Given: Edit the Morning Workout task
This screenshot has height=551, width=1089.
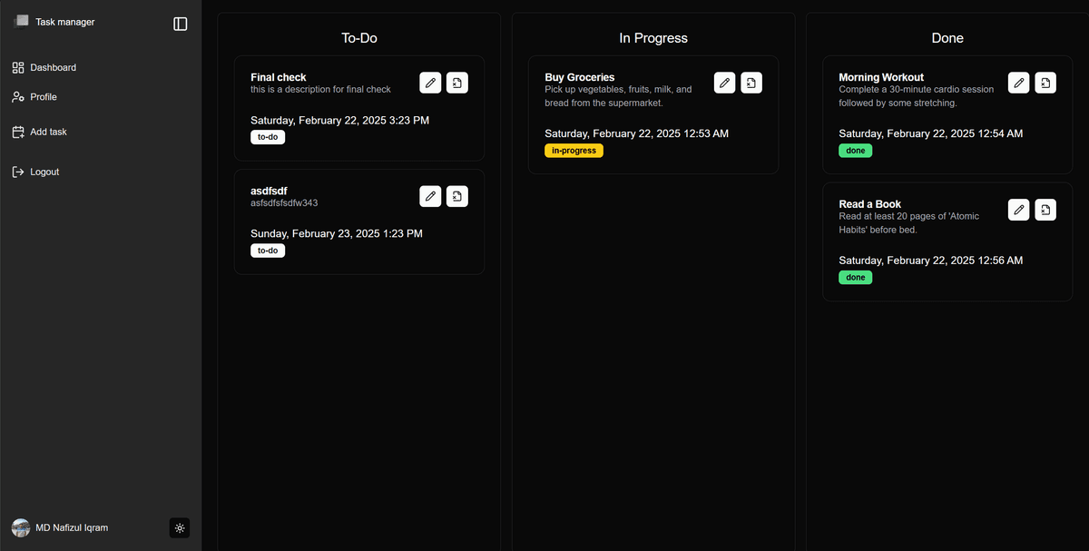Looking at the screenshot, I should (x=1018, y=83).
